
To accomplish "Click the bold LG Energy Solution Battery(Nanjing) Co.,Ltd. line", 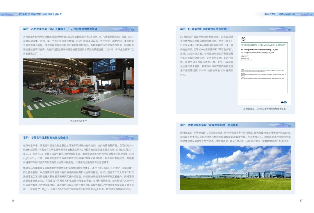I will point(260,50).
